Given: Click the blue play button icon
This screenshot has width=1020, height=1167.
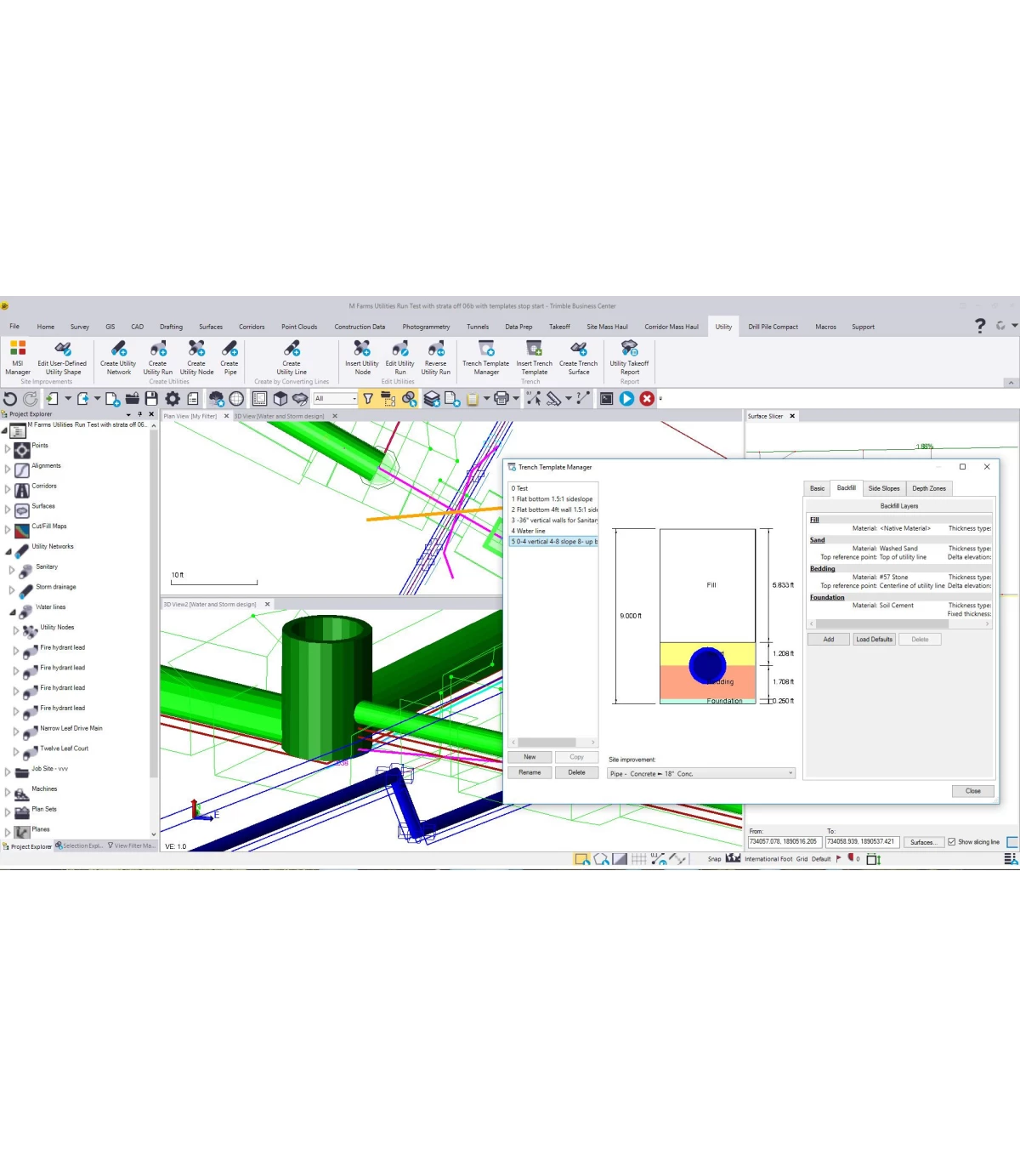Looking at the screenshot, I should 626,398.
